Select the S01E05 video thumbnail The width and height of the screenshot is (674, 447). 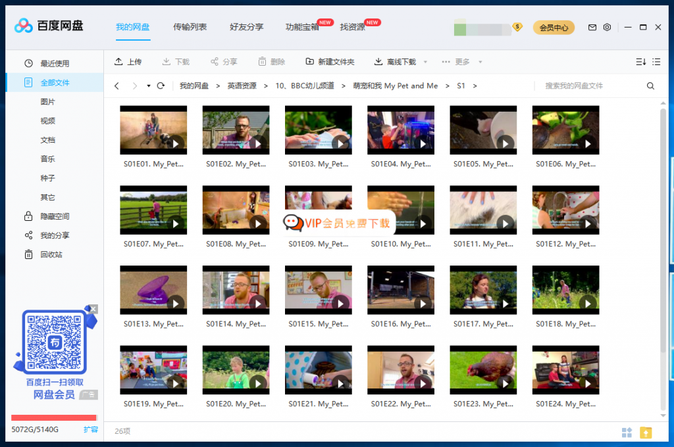tap(483, 130)
